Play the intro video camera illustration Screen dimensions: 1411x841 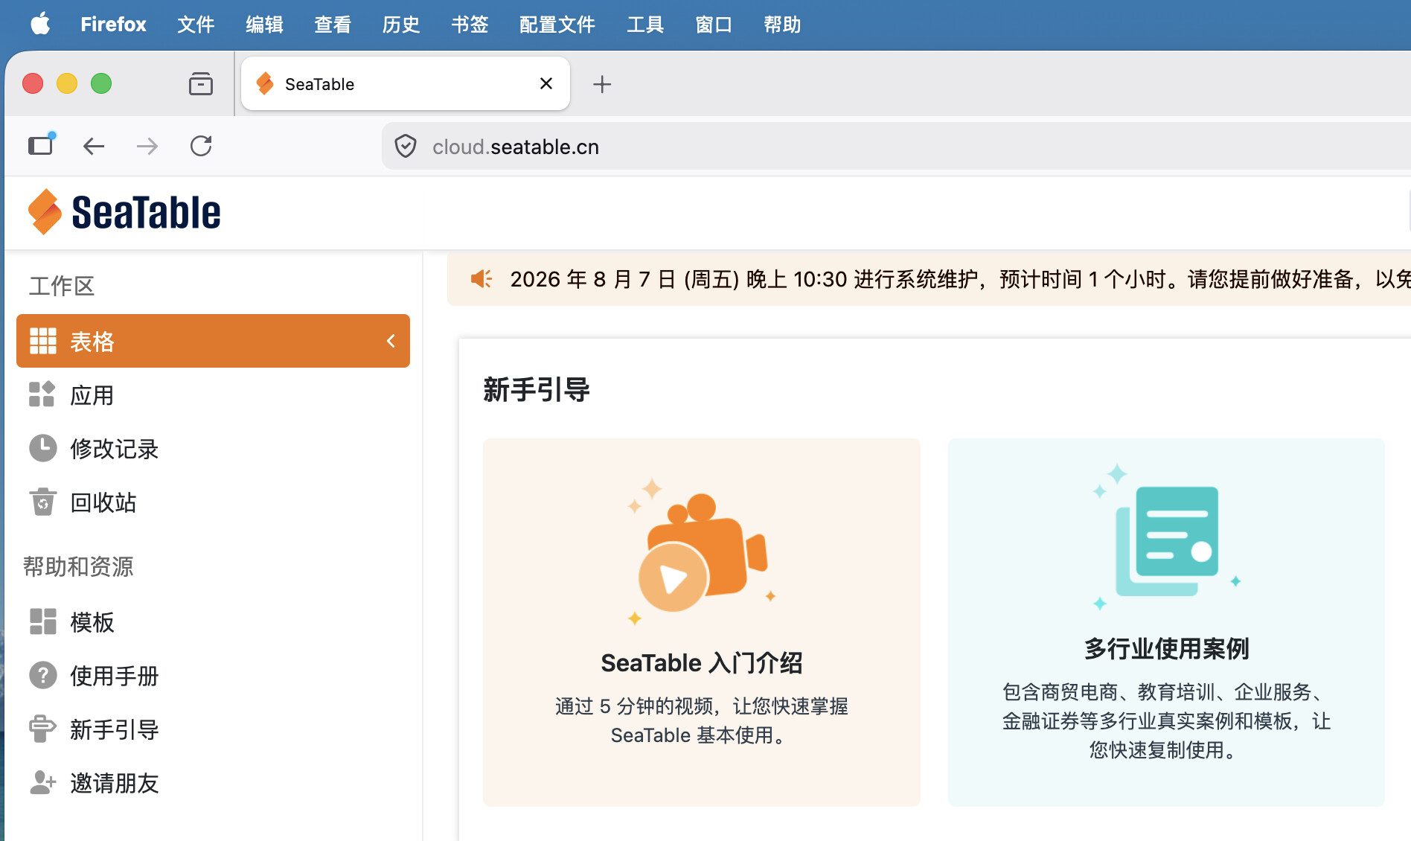tap(702, 551)
